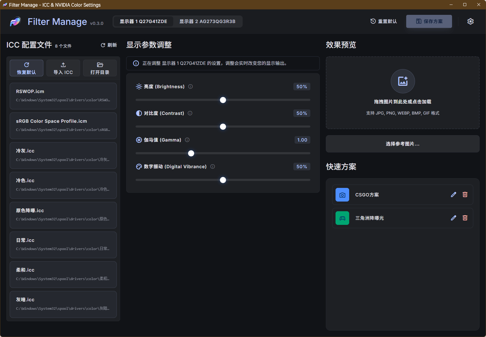This screenshot has width=486, height=337.
Task: Click 重置默认 reset button
Action: (384, 21)
